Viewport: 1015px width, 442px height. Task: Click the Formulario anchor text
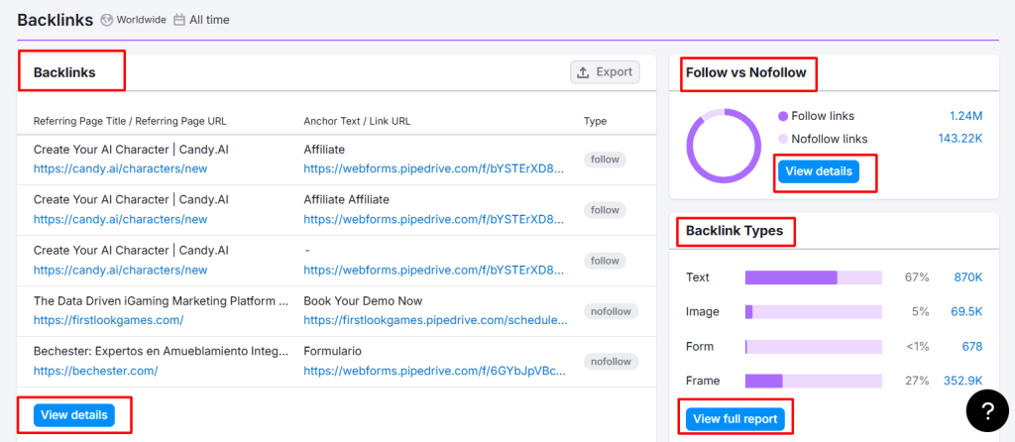pos(333,352)
